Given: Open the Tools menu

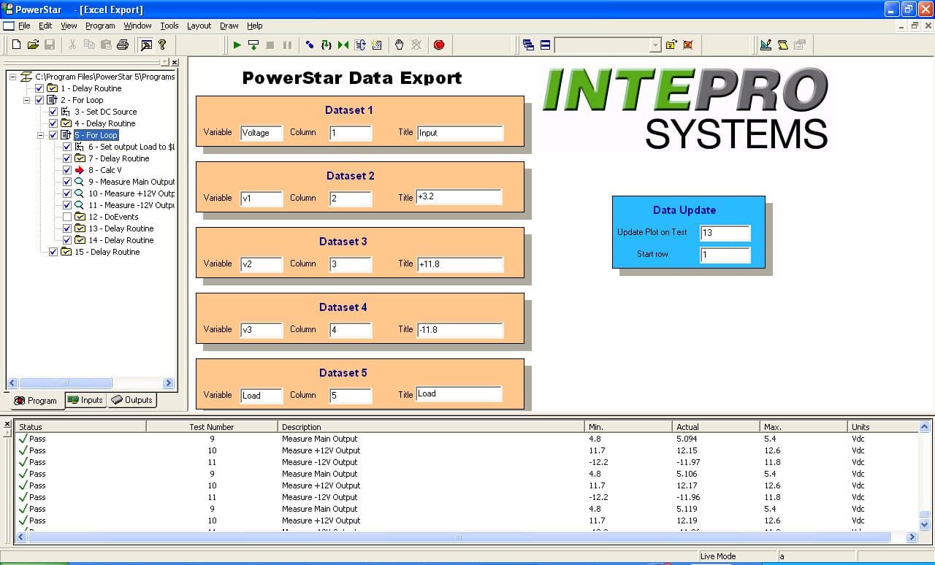Looking at the screenshot, I should [x=169, y=26].
